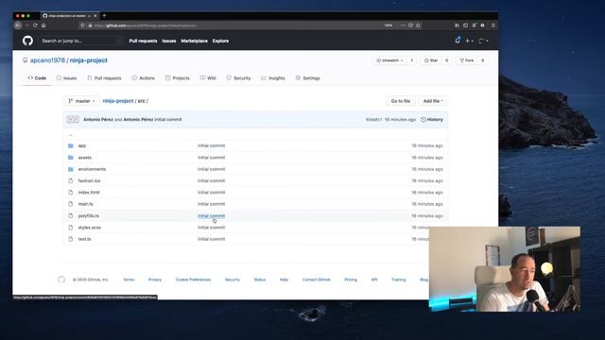605x340 pixels.
Task: Click the footer GitHub logo icon
Action: (x=61, y=280)
